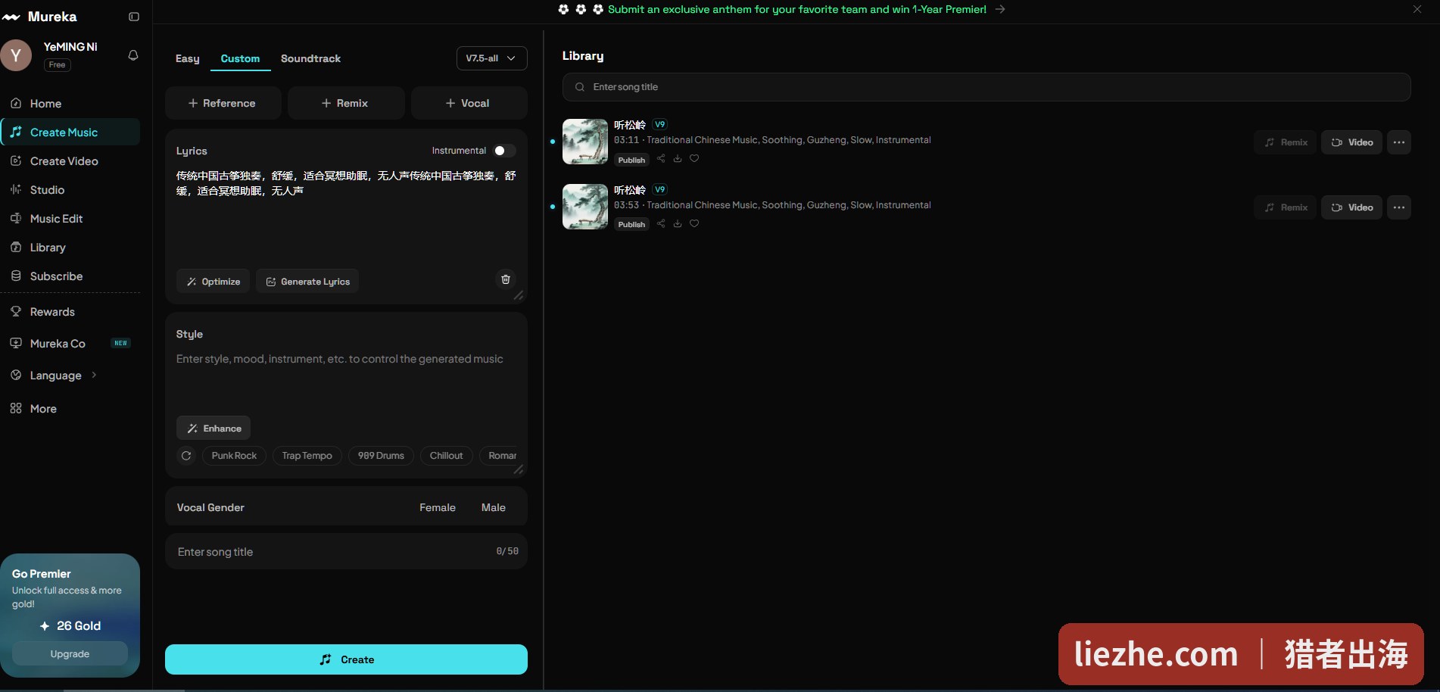Like the first 听松岭 song (03:11)
Image resolution: width=1440 pixels, height=692 pixels.
[694, 158]
